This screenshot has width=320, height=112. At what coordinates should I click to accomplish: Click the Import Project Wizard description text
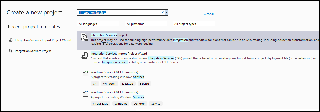pos(203,60)
